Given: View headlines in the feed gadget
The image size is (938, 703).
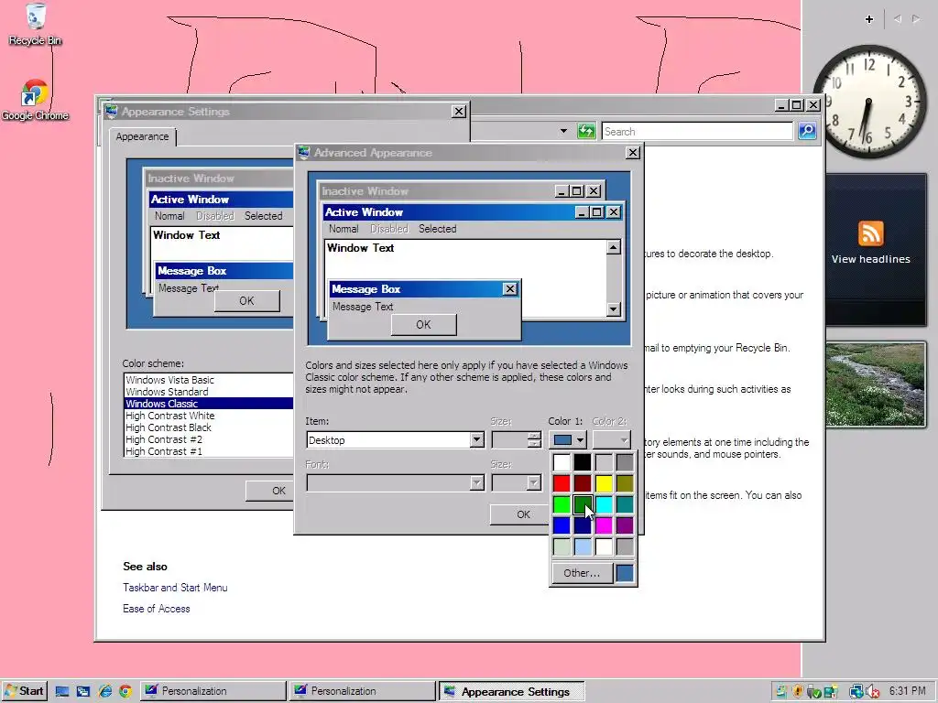Looking at the screenshot, I should pyautogui.click(x=870, y=259).
